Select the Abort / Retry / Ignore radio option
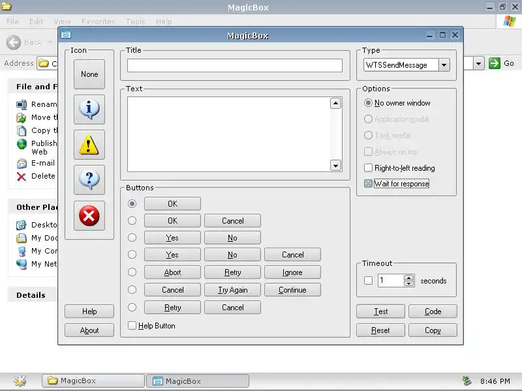 point(132,272)
